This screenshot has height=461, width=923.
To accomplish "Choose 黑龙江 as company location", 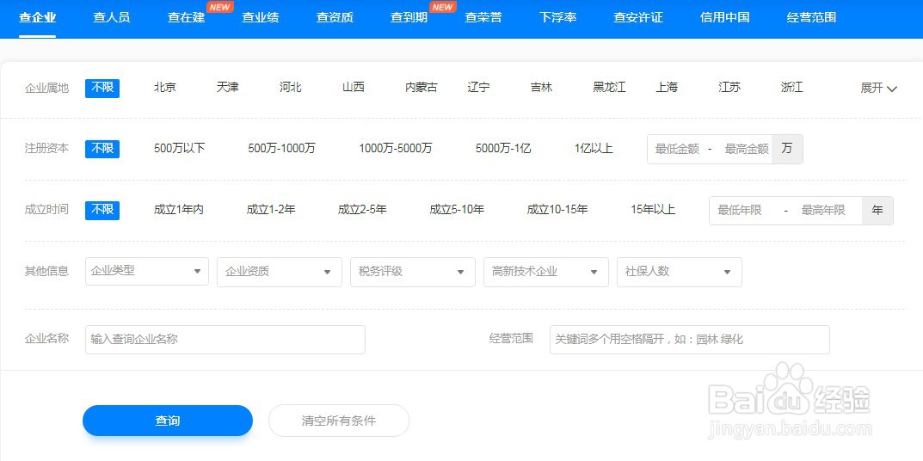I will tap(609, 88).
